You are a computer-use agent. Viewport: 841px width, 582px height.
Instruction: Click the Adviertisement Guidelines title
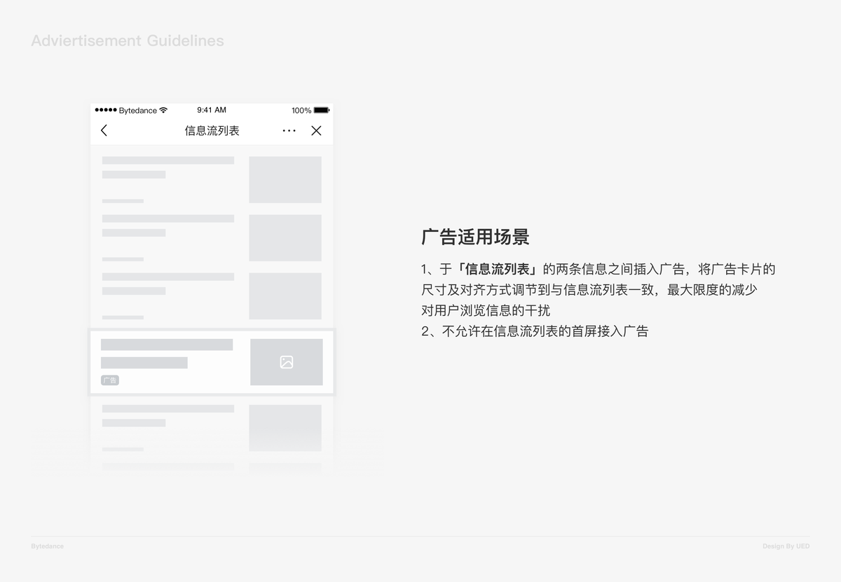pos(127,41)
